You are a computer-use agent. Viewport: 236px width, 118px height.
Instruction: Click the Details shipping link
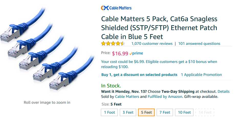pyautogui.click(x=223, y=91)
